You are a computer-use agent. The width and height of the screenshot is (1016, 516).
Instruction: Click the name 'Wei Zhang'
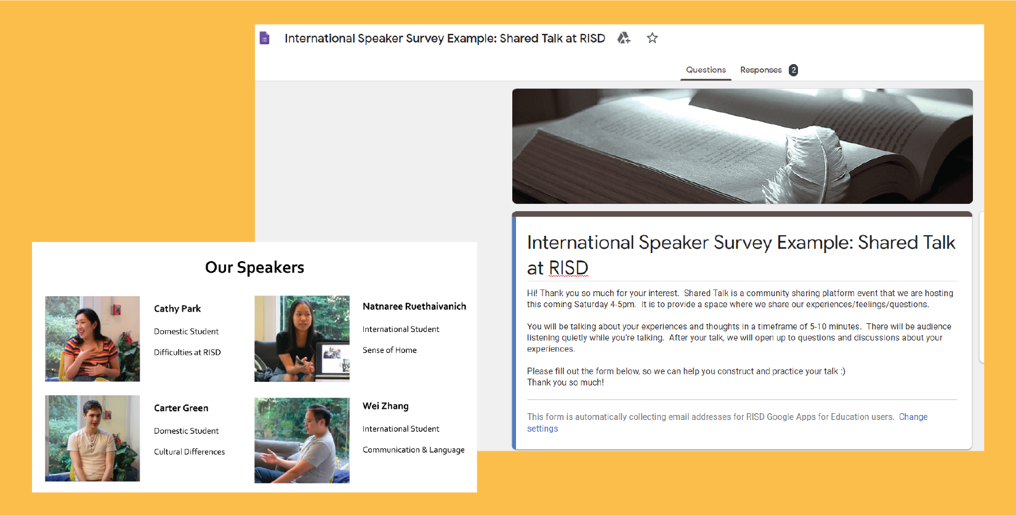(385, 406)
